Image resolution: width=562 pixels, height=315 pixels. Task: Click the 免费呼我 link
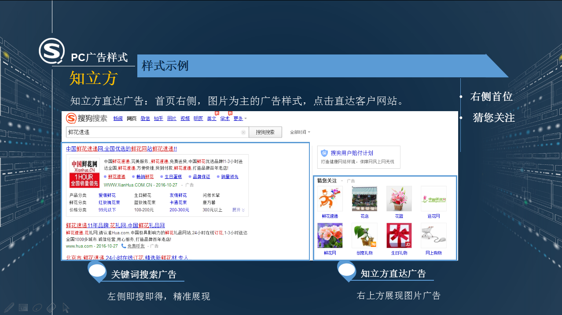pyautogui.click(x=136, y=246)
